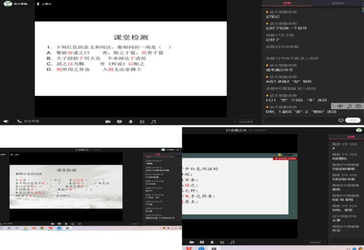Switch to the 在线43 tab

338,3
